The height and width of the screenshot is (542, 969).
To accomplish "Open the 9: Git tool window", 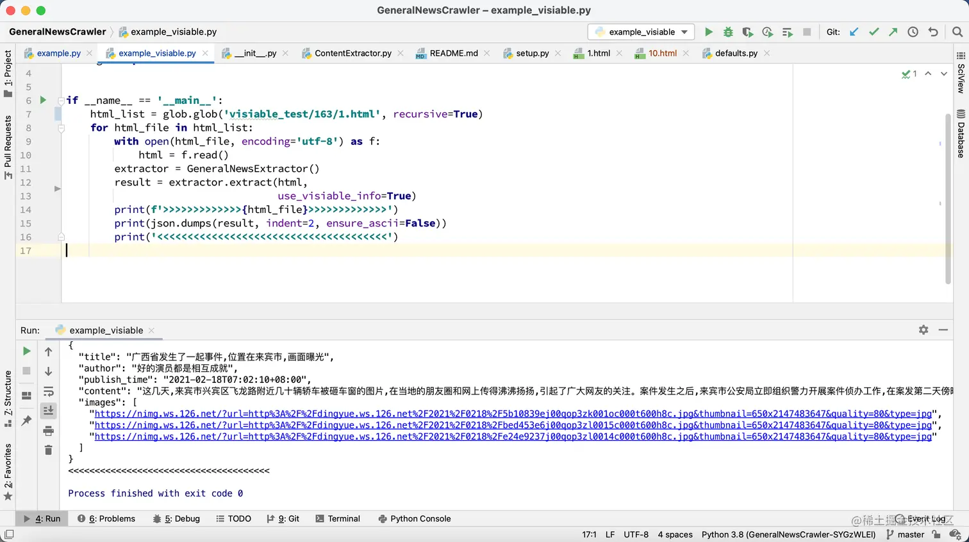I will [283, 518].
